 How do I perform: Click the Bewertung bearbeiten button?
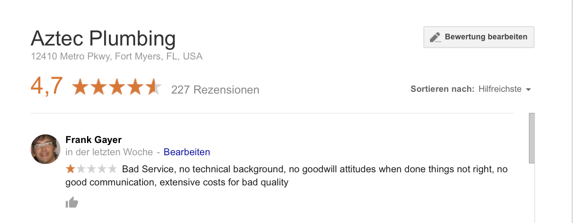[x=479, y=37]
